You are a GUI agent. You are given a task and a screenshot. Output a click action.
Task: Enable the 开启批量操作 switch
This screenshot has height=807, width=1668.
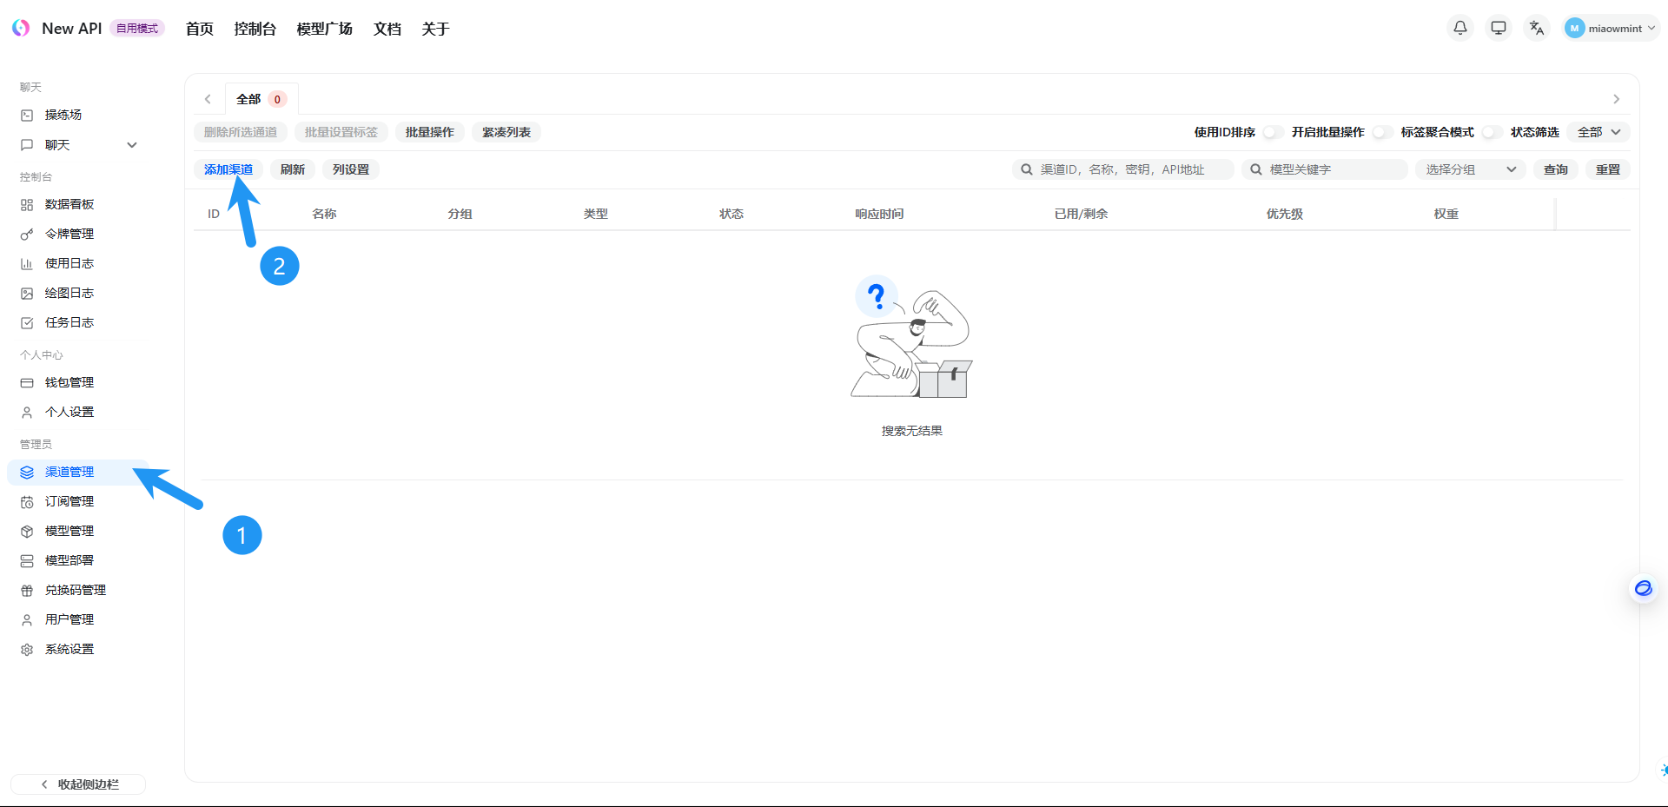click(x=1381, y=132)
